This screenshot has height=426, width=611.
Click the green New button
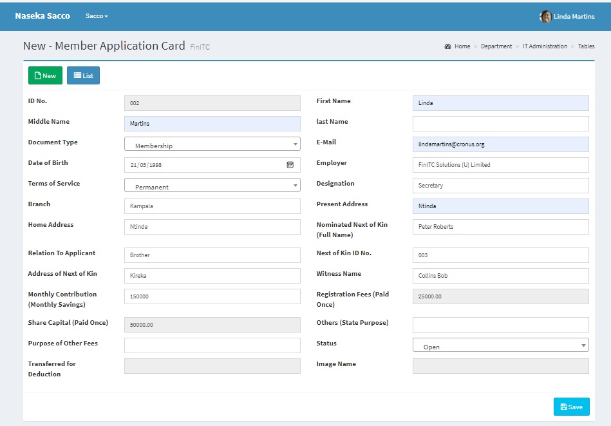(45, 75)
